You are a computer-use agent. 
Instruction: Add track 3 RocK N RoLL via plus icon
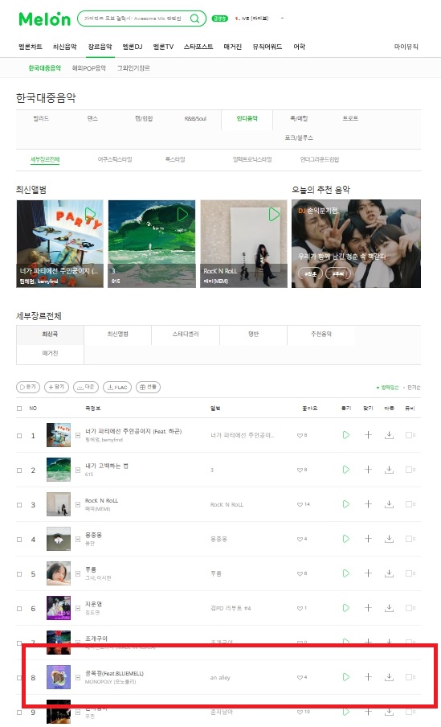click(368, 504)
